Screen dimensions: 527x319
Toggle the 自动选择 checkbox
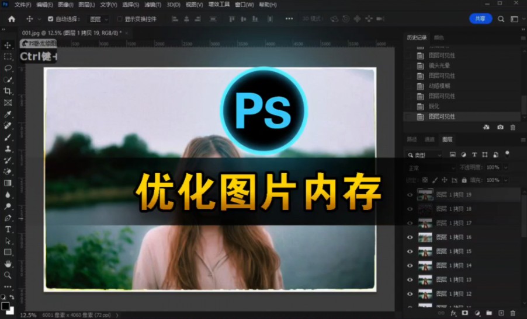(x=50, y=19)
